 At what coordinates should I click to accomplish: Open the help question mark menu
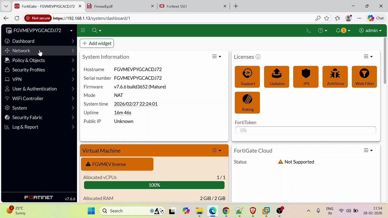click(x=323, y=31)
